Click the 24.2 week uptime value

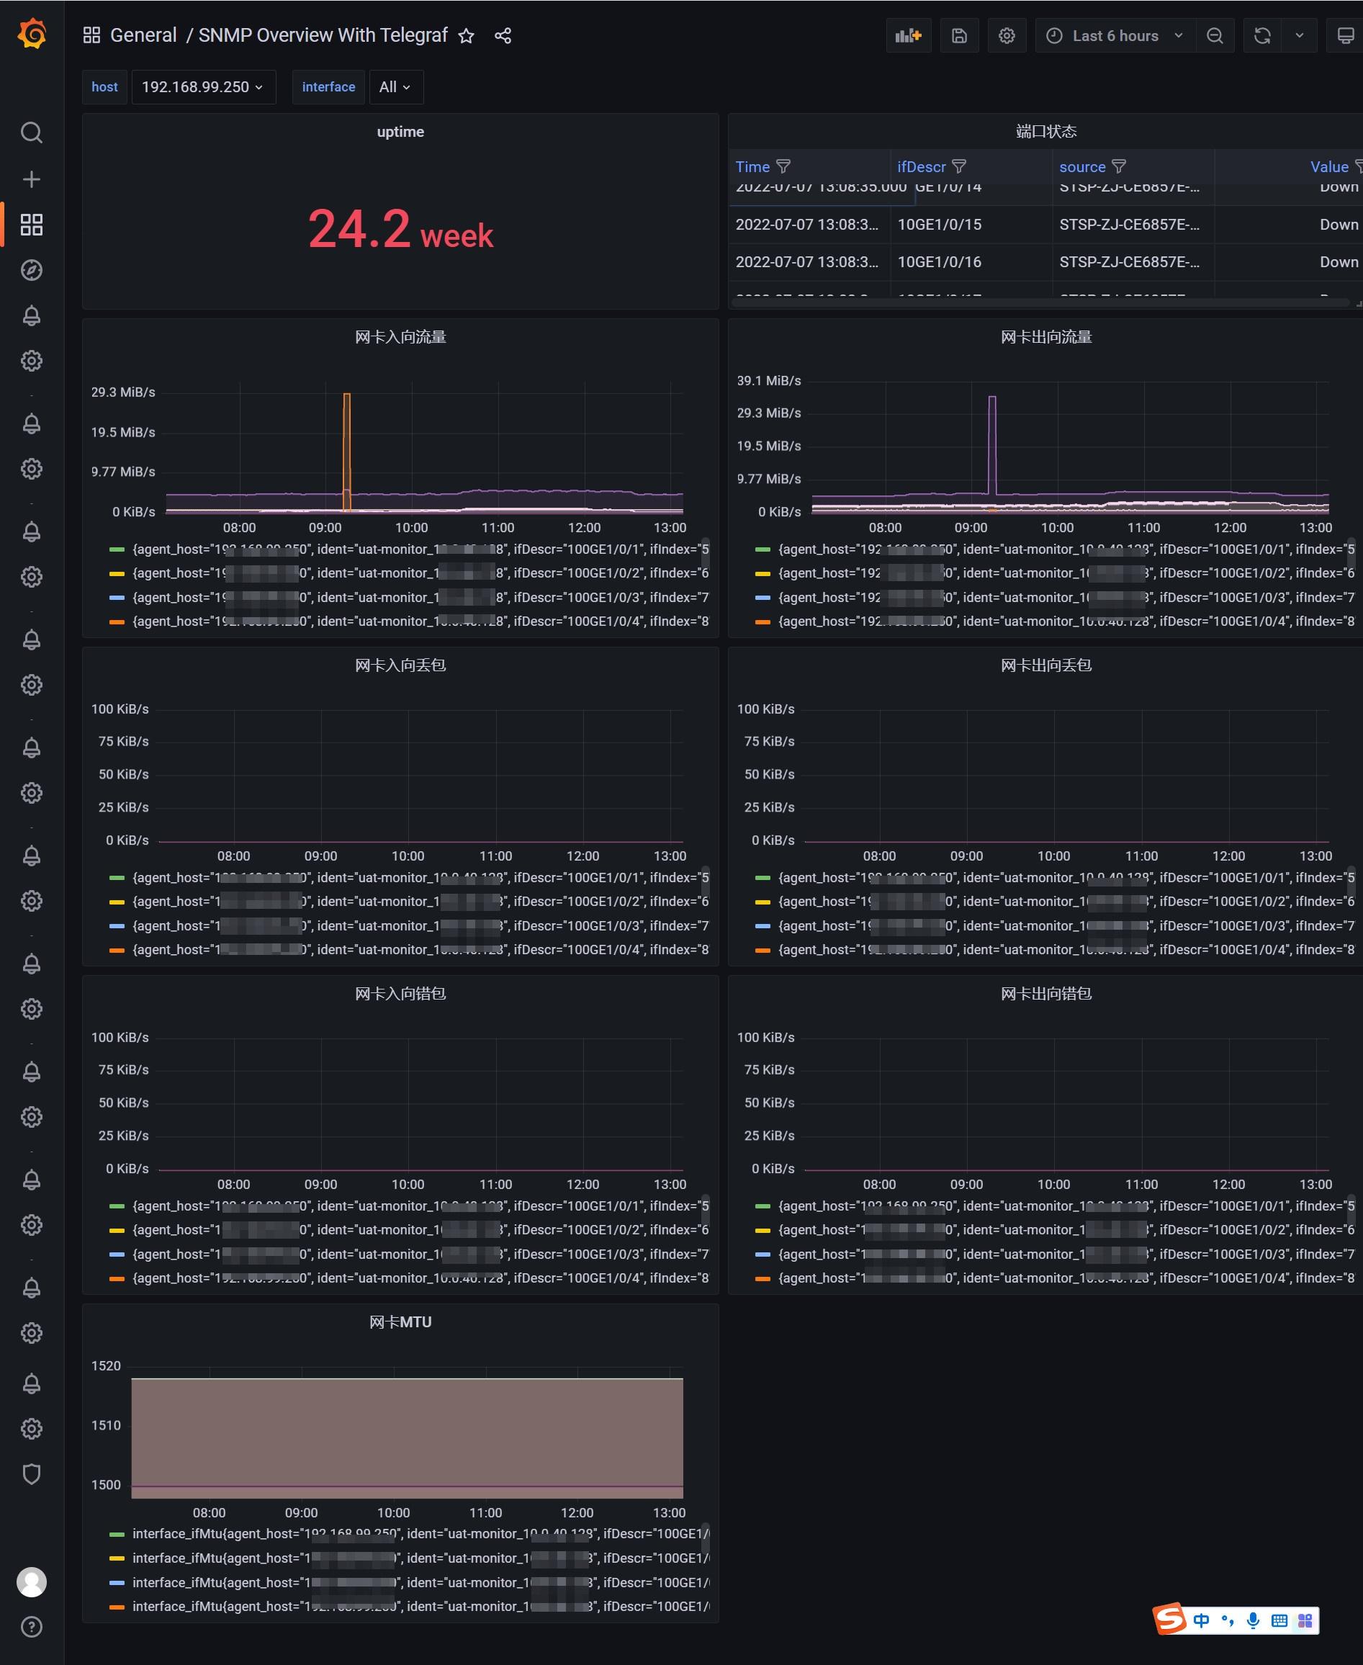pyautogui.click(x=400, y=230)
